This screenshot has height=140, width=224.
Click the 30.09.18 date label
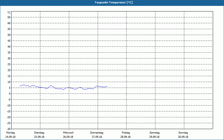click(x=183, y=137)
